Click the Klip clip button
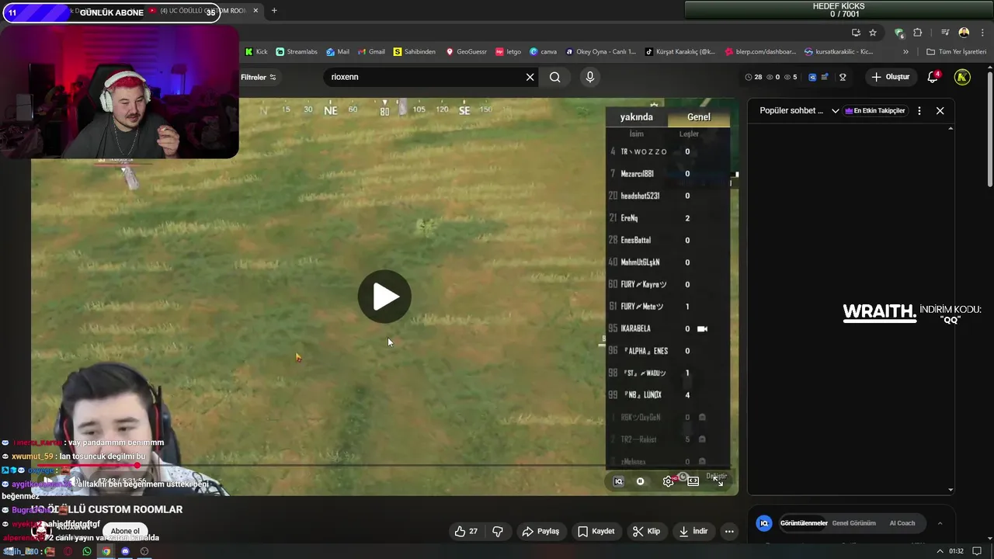 (646, 531)
